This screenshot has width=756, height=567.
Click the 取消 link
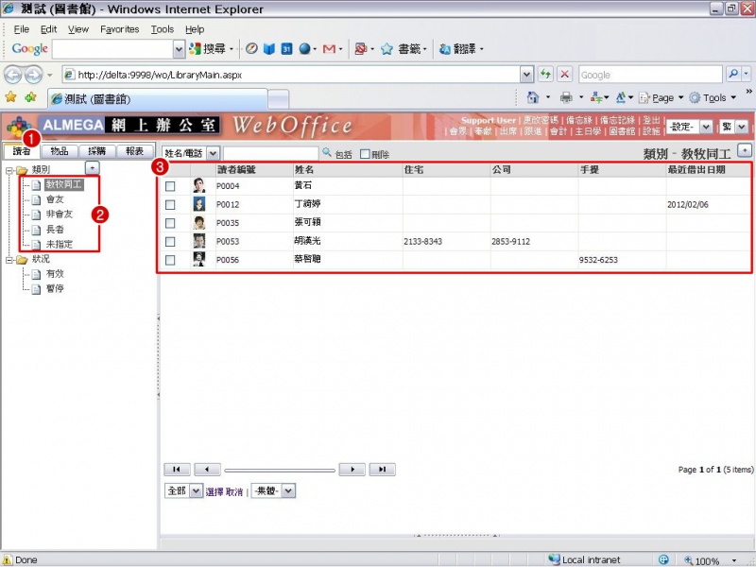click(233, 491)
